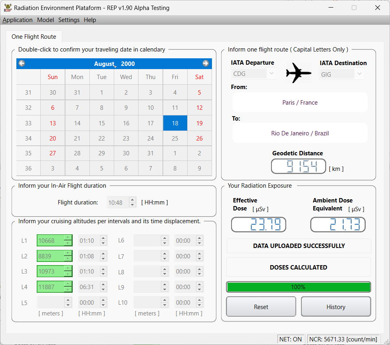Open the Settings menu
This screenshot has height=345, width=390.
[69, 20]
